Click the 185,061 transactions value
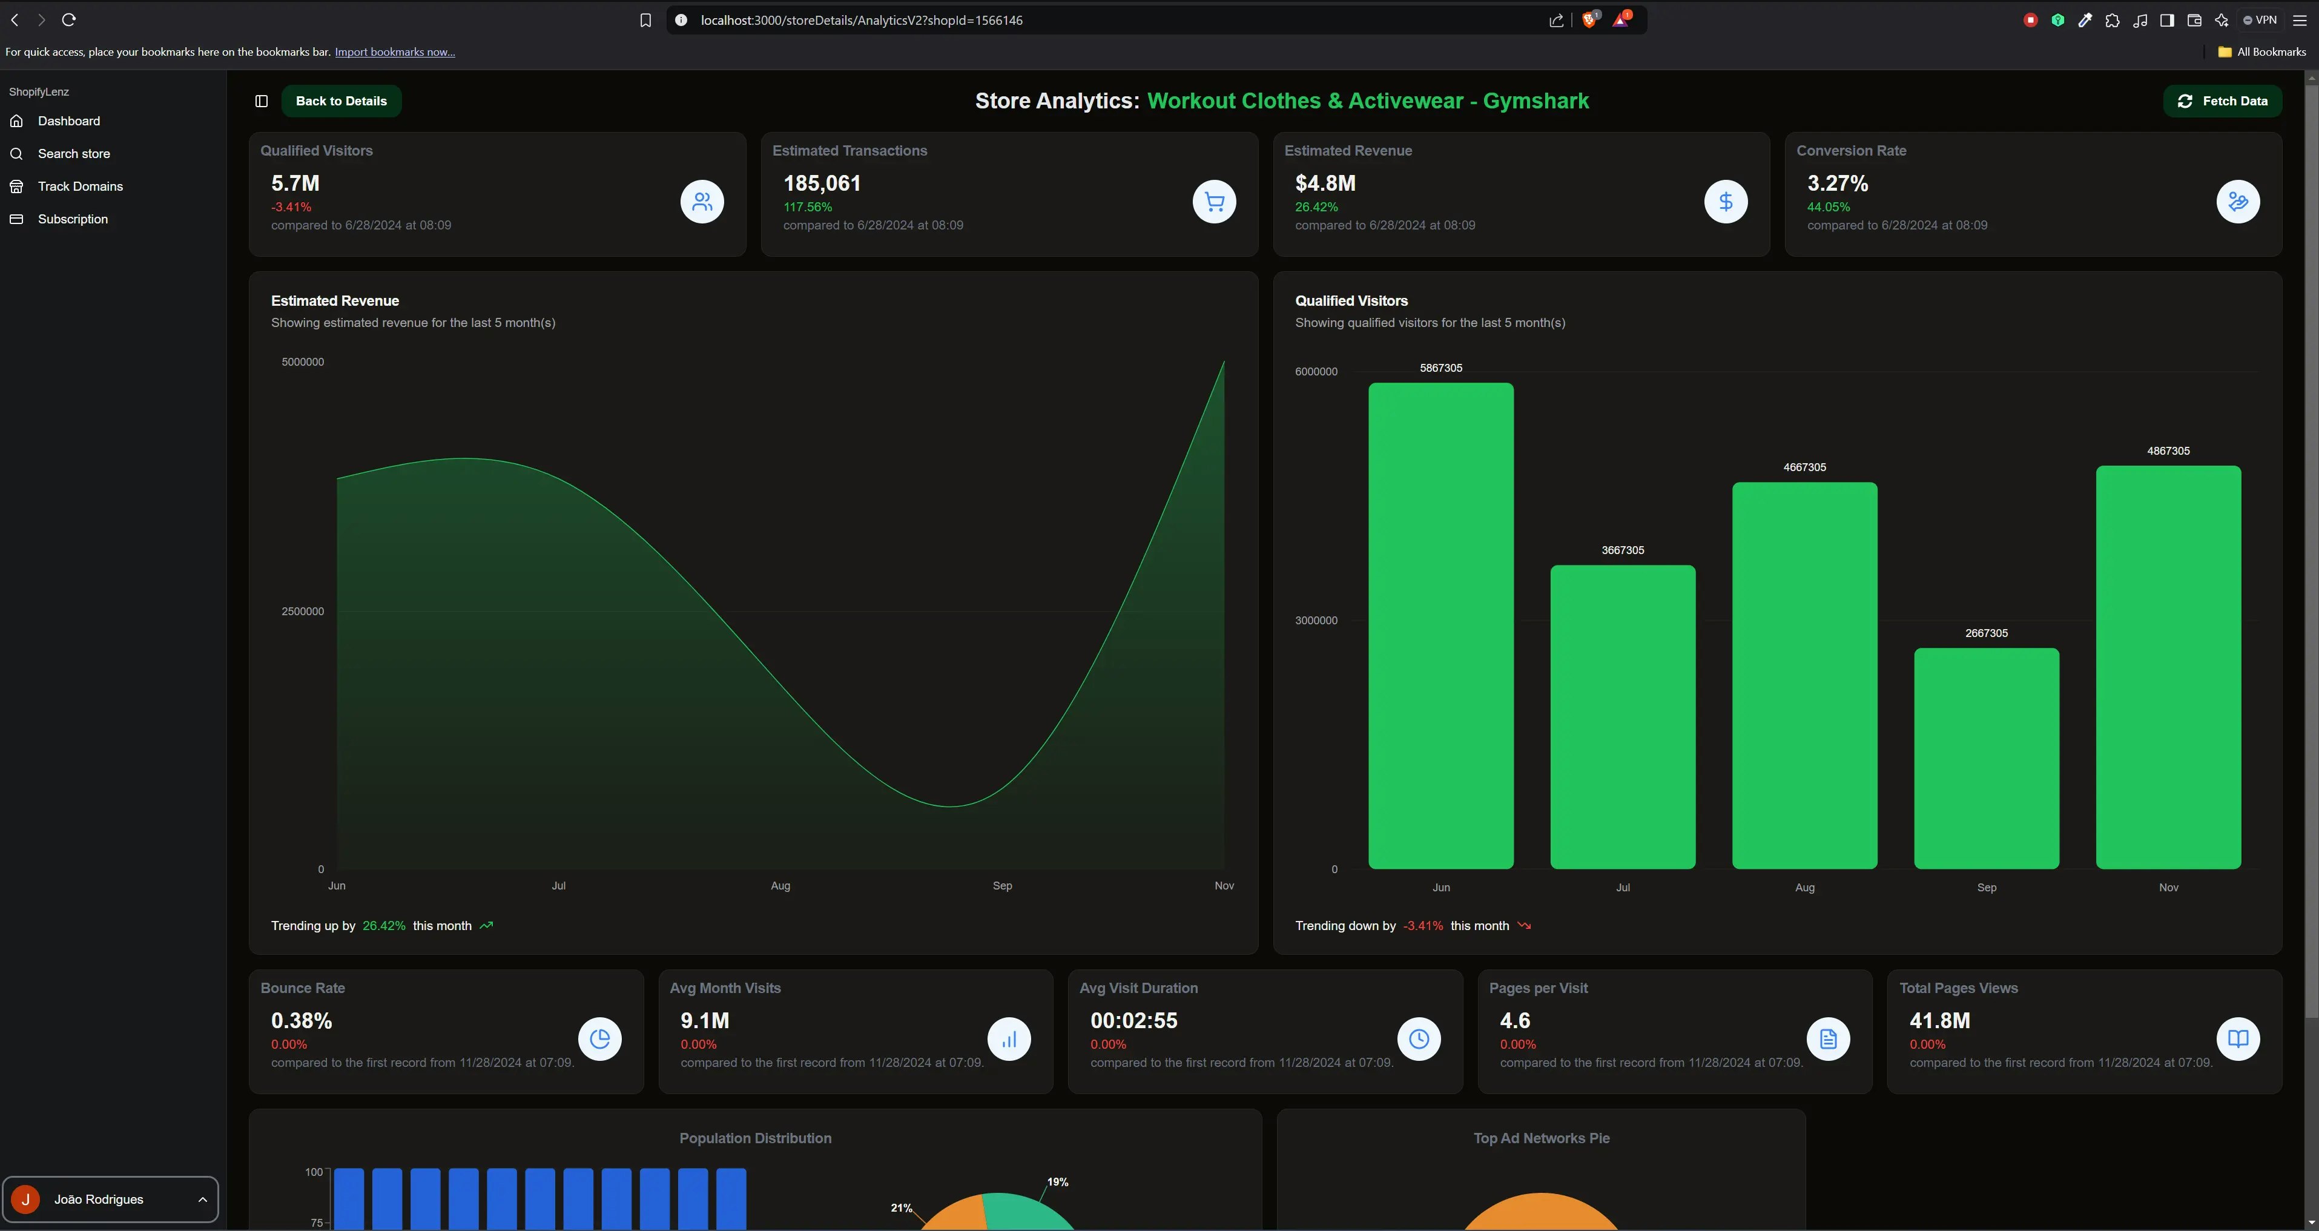 pos(822,183)
